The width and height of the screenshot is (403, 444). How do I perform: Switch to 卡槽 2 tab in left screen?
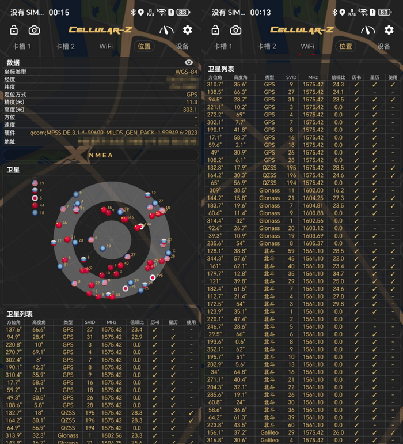[x=65, y=46]
